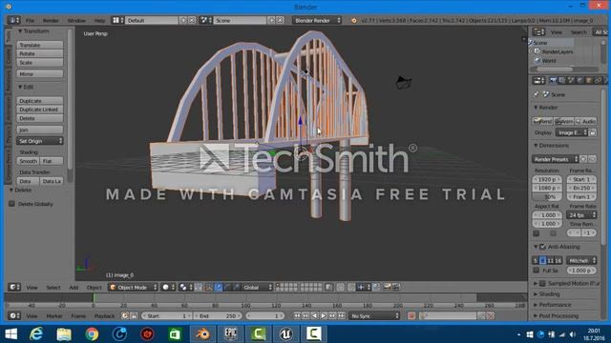
Task: Click the World properties tab icon
Action: tap(579, 80)
